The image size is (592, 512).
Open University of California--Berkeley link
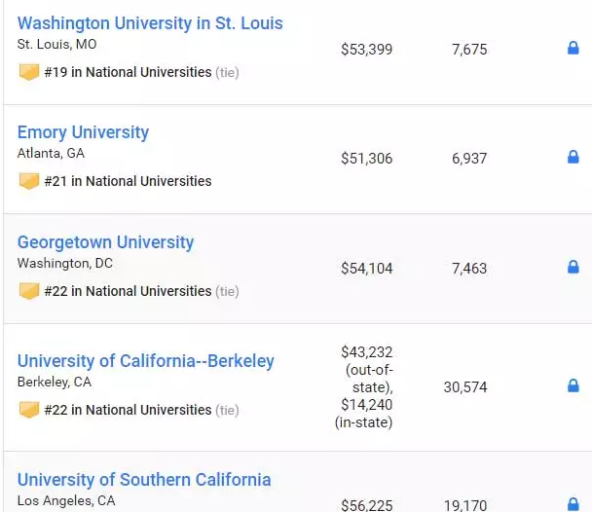point(146,361)
